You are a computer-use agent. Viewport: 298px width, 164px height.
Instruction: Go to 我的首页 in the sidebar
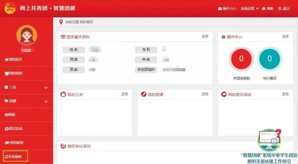pyautogui.click(x=14, y=60)
